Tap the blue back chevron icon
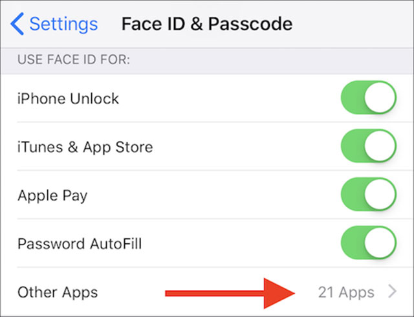 click(17, 25)
